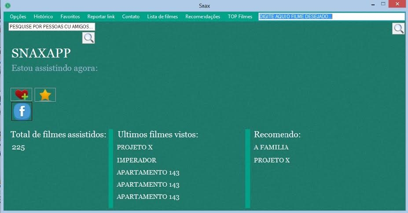Open the Histórico menu
Screen dimensions: 408x213
click(x=43, y=17)
